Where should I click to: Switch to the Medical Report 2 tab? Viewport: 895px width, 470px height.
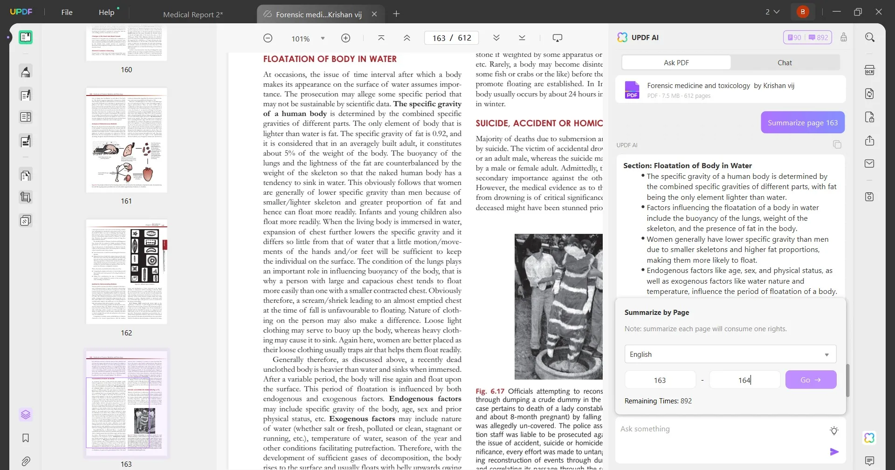coord(193,14)
